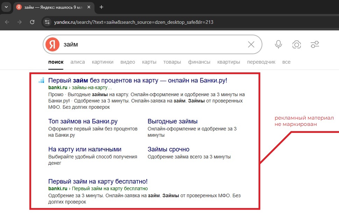
Task: Switch to the 'видео' tab
Action: [x=128, y=62]
